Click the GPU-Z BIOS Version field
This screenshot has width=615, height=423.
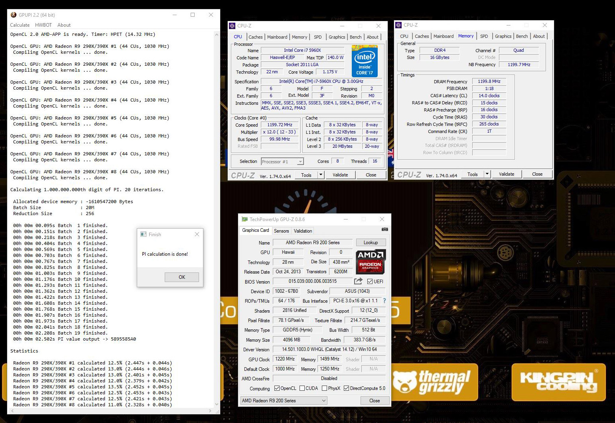312,281
